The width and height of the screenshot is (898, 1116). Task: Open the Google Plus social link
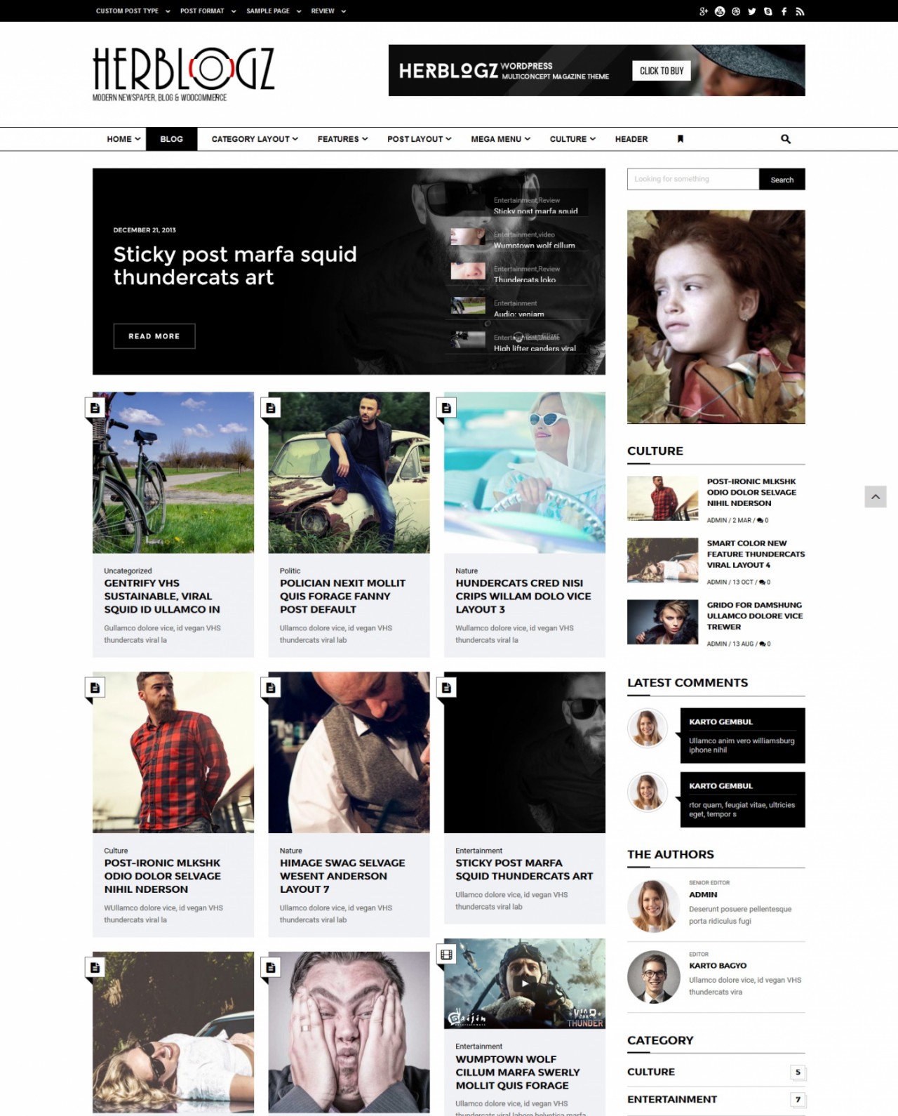(x=704, y=11)
